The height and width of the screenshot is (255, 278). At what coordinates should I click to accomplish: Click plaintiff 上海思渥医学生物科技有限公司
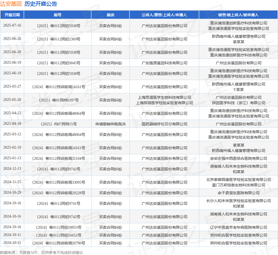point(164,97)
